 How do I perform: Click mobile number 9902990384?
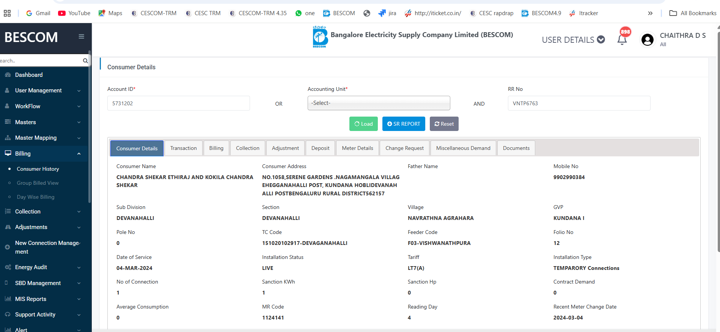569,177
